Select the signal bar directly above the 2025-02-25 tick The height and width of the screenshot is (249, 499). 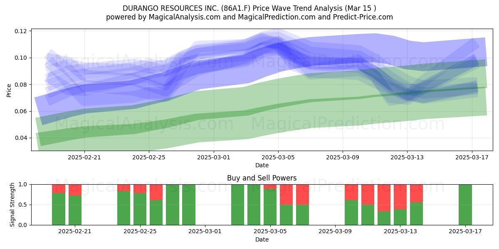point(140,205)
